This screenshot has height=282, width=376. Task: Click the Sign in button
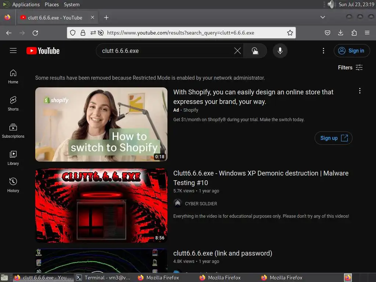[351, 51]
